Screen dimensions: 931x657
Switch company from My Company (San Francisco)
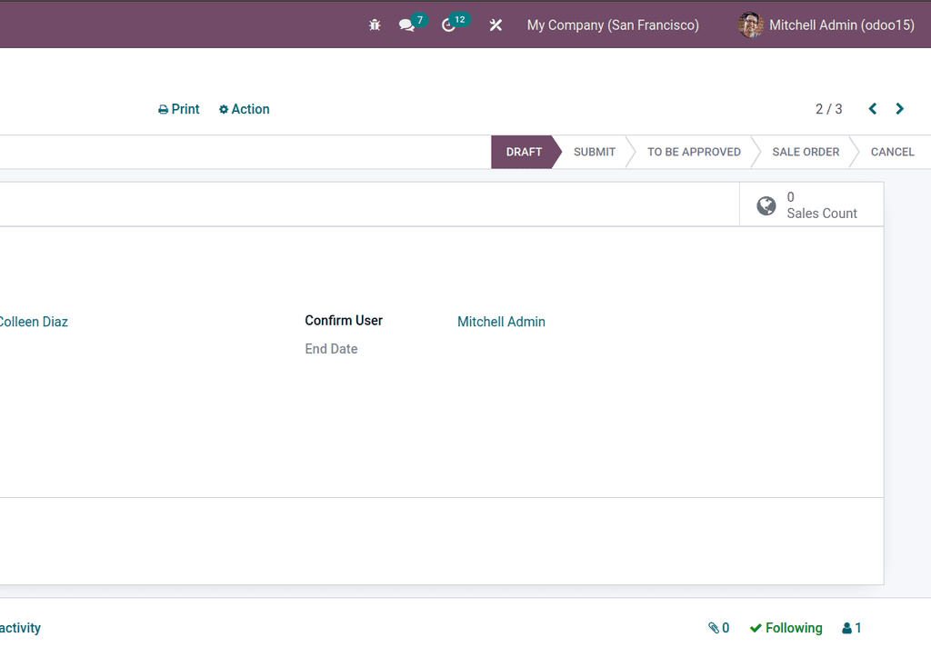pyautogui.click(x=613, y=25)
